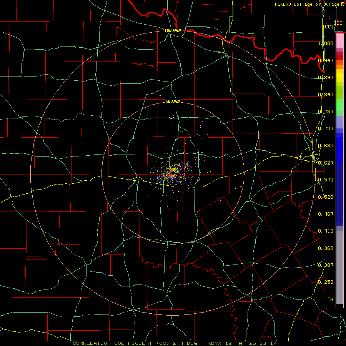Click the 0.733 scale value
Screen dimensions: 346x346
click(326, 128)
